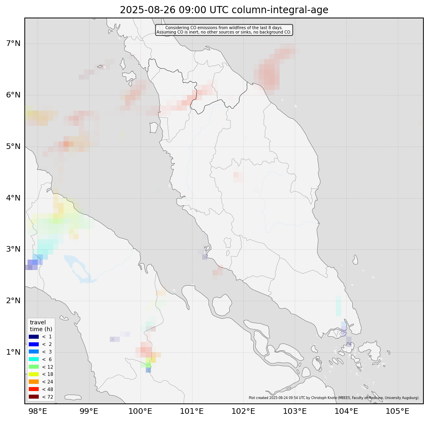Pick the red '< 48' legend swatch
This screenshot has width=429, height=421.
pos(34,389)
